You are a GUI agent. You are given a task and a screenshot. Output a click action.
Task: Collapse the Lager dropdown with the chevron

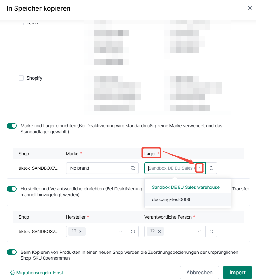pyautogui.click(x=199, y=168)
